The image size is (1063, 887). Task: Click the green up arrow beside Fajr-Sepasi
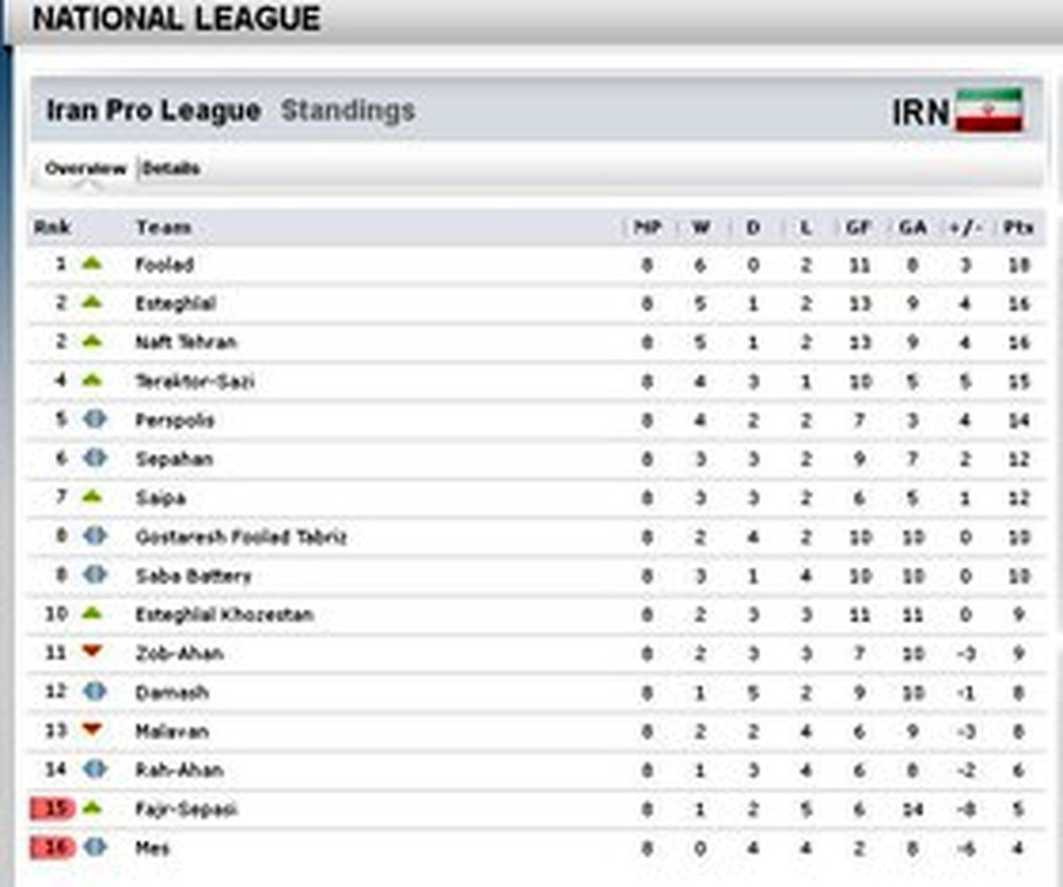click(x=92, y=807)
